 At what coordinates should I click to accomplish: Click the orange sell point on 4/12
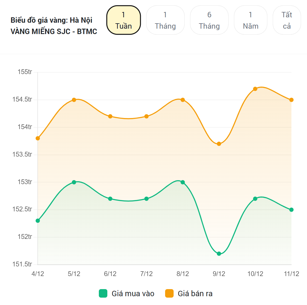click(38, 138)
